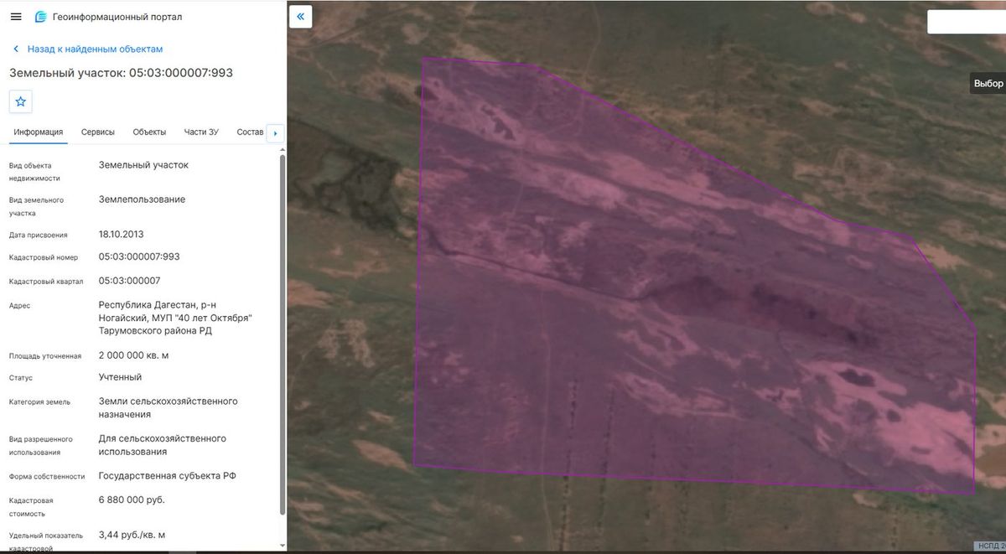Select the status value Учтенный
This screenshot has width=1006, height=554.
point(121,378)
